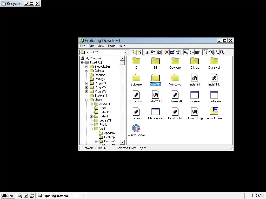Launch Explorer from taskbar quick-launch magnifier icon
Screen dimensions: 266x199
click(20, 196)
